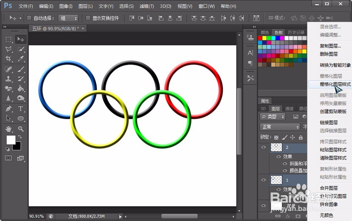The height and width of the screenshot is (221, 352).
Task: Select the Clone Stamp tool
Action: tap(8, 79)
